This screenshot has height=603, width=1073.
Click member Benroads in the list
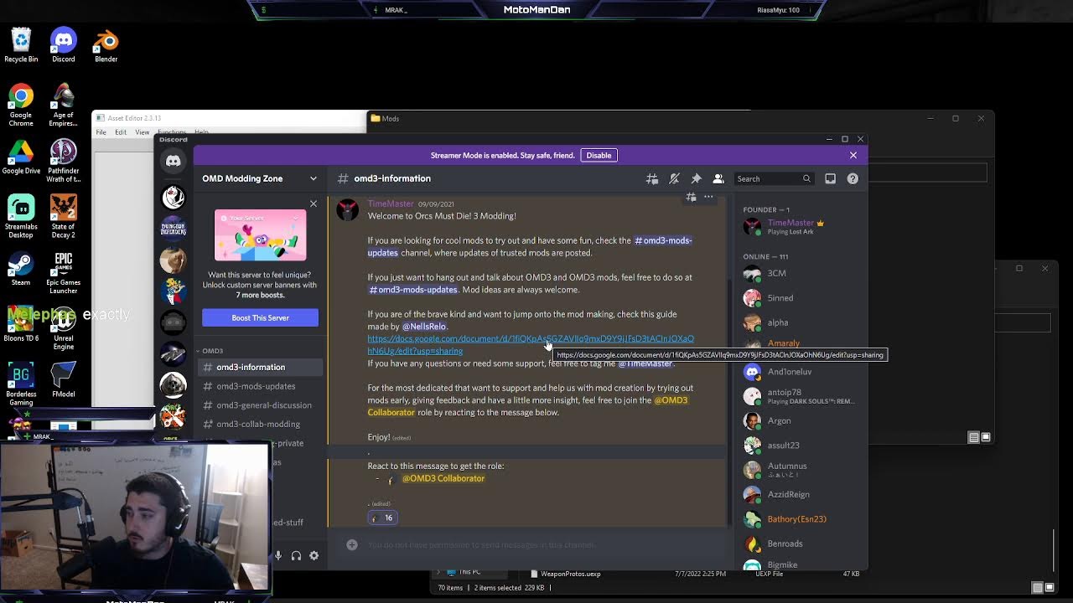click(801, 544)
